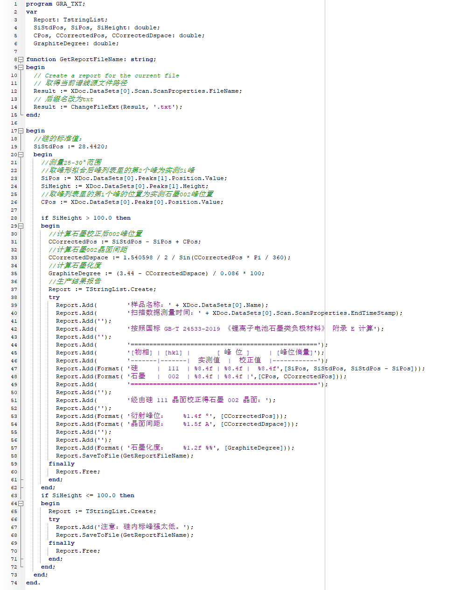Viewport: 461px width, 590px height.
Task: Place cursor on the program GRA_TXT line
Action: 56,4
